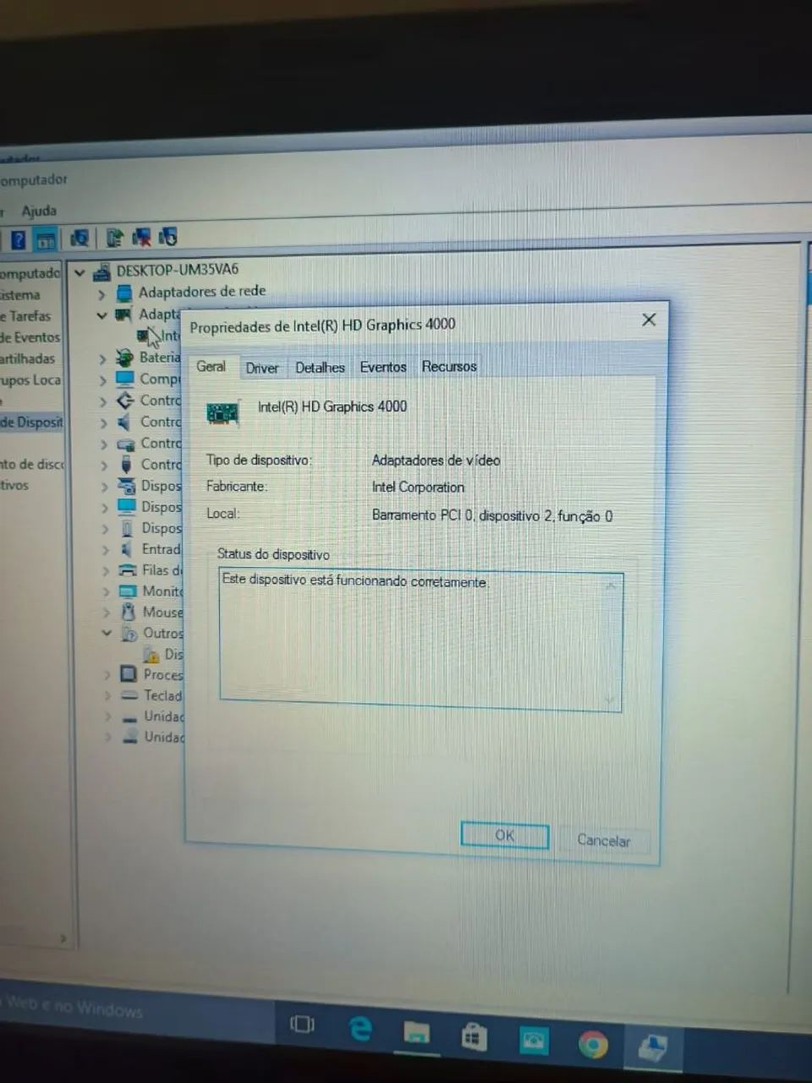The image size is (812, 1083).
Task: Collapse the expanded Adapta... display adapters node
Action: click(102, 315)
